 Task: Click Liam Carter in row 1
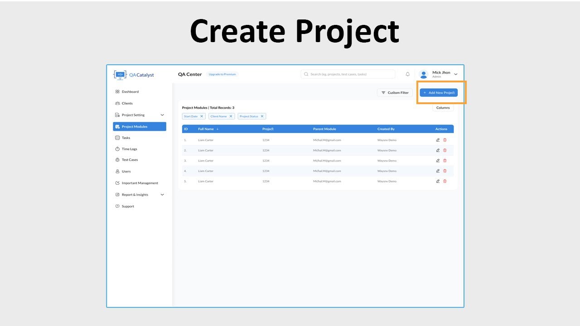(206, 140)
